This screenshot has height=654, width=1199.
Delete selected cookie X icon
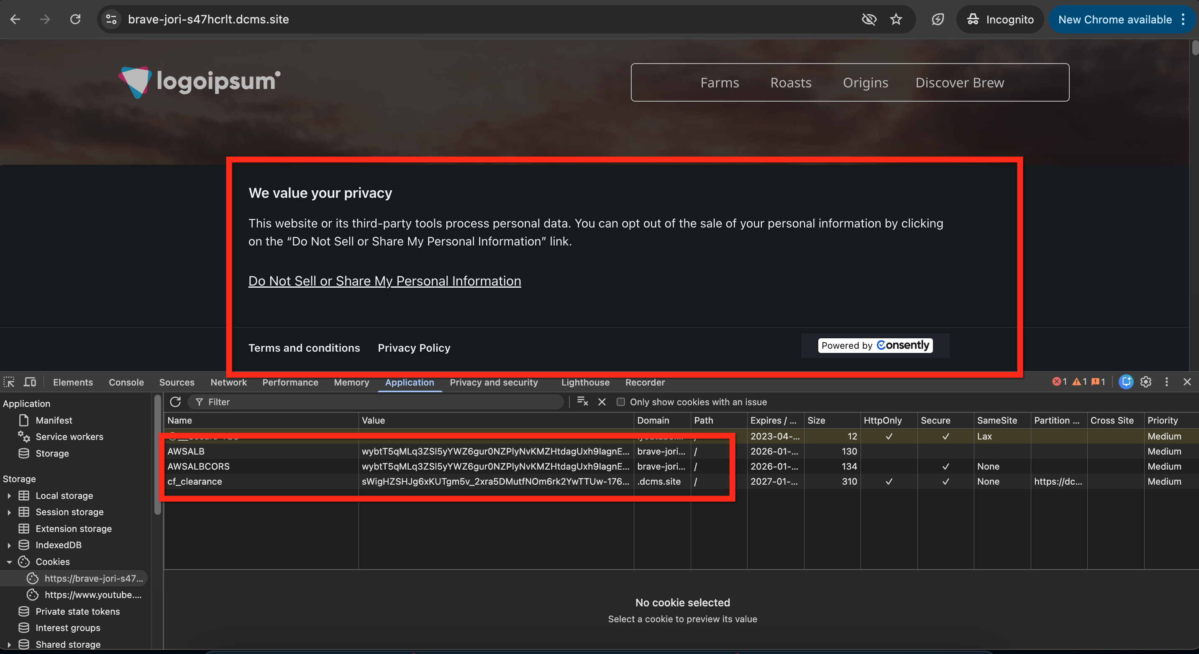[602, 402]
